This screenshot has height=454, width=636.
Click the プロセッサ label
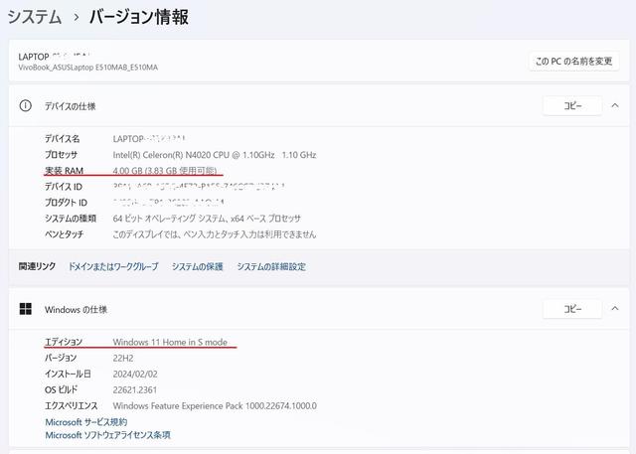pyautogui.click(x=61, y=155)
